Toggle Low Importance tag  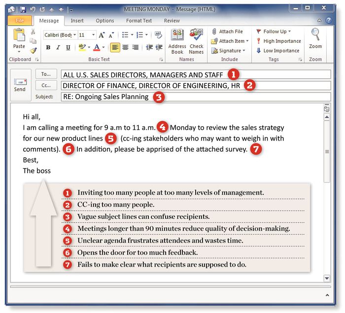tap(278, 50)
